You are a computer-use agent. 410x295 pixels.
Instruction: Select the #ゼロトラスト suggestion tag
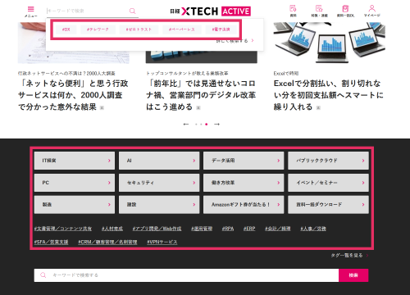(139, 29)
